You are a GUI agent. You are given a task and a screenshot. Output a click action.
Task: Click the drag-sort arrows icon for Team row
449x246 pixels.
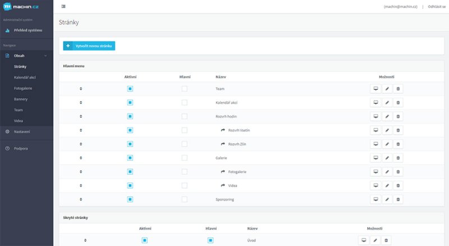coord(81,89)
